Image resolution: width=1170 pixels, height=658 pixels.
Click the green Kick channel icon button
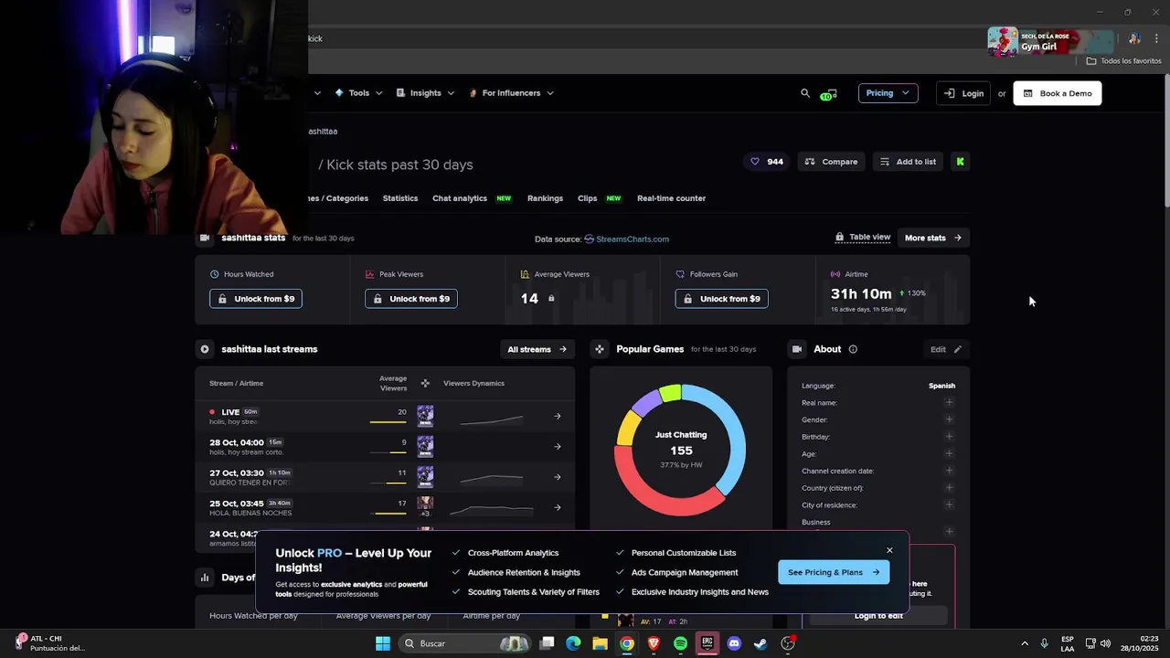click(960, 162)
